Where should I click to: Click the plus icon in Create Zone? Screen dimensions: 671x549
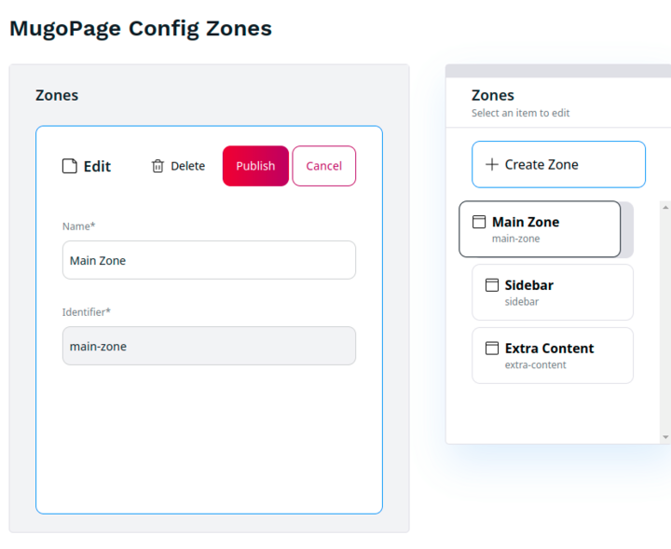[x=492, y=164]
